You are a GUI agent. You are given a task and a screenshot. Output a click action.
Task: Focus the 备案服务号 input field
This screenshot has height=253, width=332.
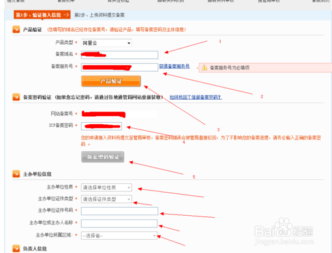click(120, 67)
